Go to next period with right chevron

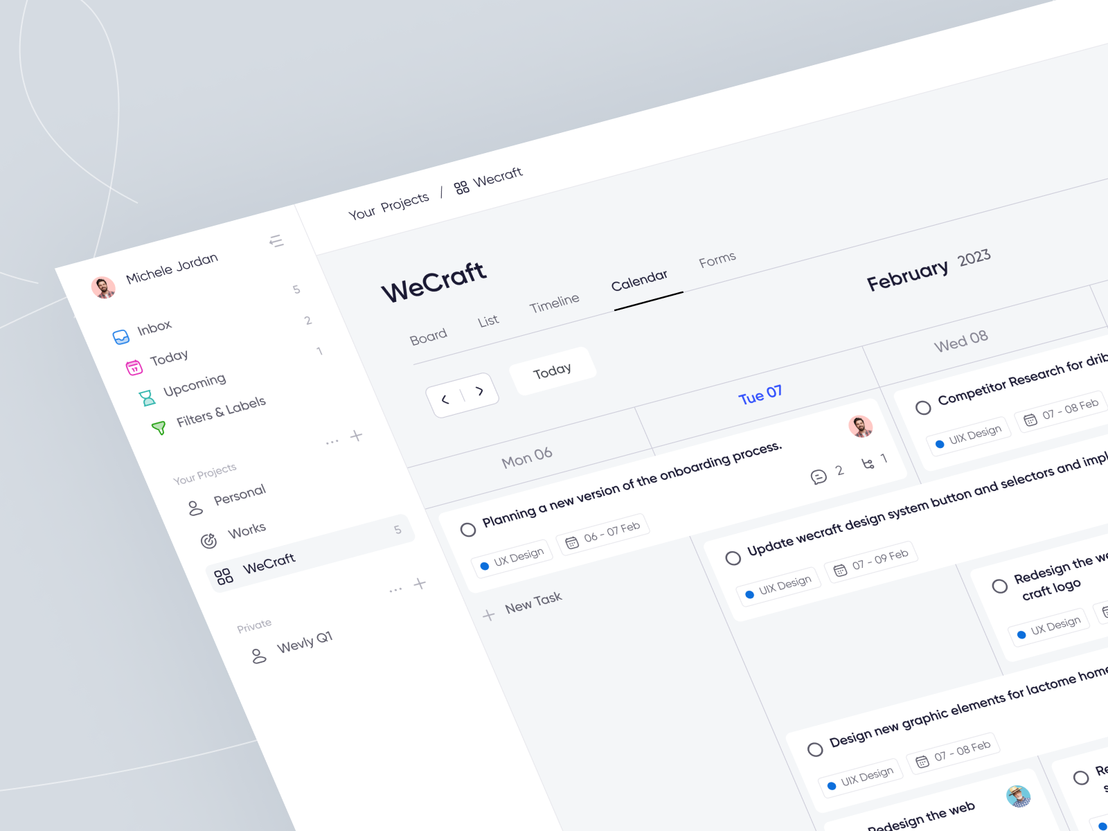[x=479, y=391]
